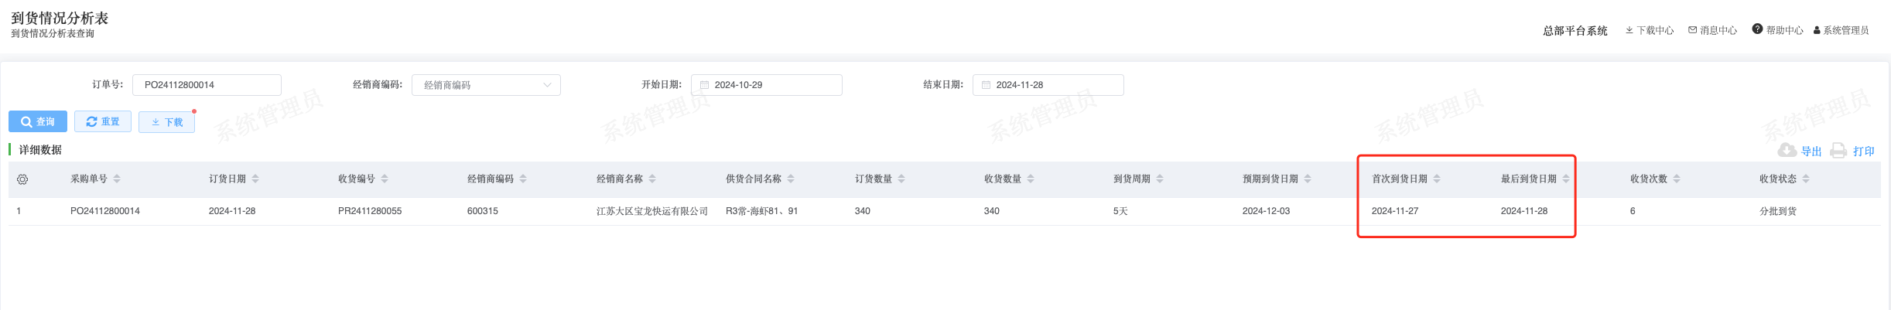
Task: Open the 帮助中心 help icon
Action: 1757,29
